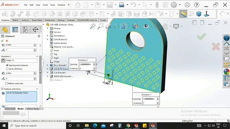Select Spacing and instances radio button
Screen dimensions: 230x129
tap(7, 65)
